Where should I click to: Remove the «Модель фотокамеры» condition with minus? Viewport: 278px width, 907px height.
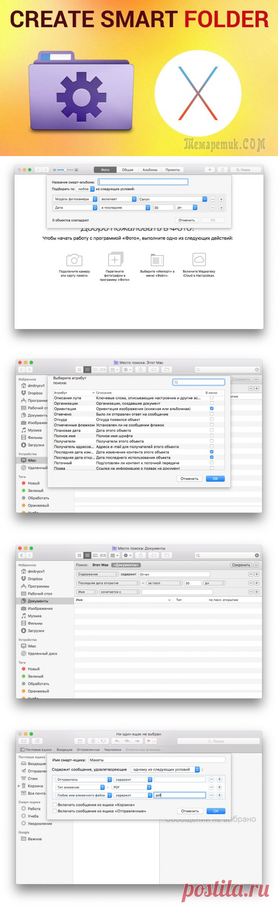click(212, 199)
